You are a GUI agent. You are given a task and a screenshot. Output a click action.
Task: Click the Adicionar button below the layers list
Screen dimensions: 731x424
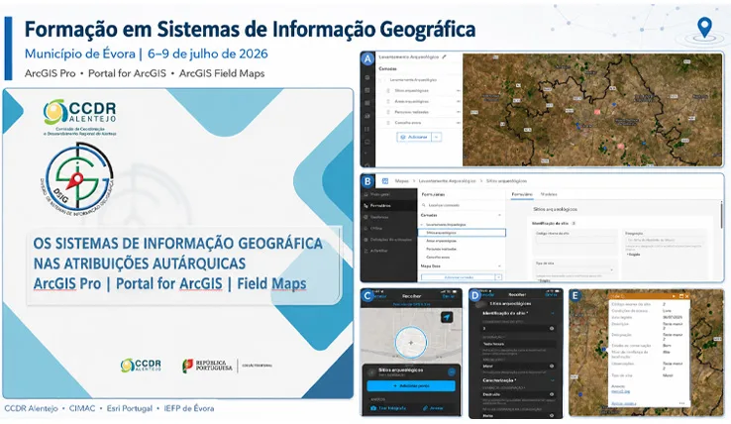pyautogui.click(x=414, y=137)
